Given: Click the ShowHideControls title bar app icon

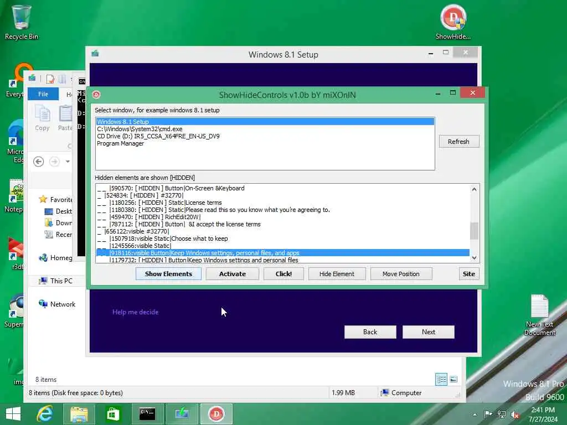Looking at the screenshot, I should click(x=96, y=95).
